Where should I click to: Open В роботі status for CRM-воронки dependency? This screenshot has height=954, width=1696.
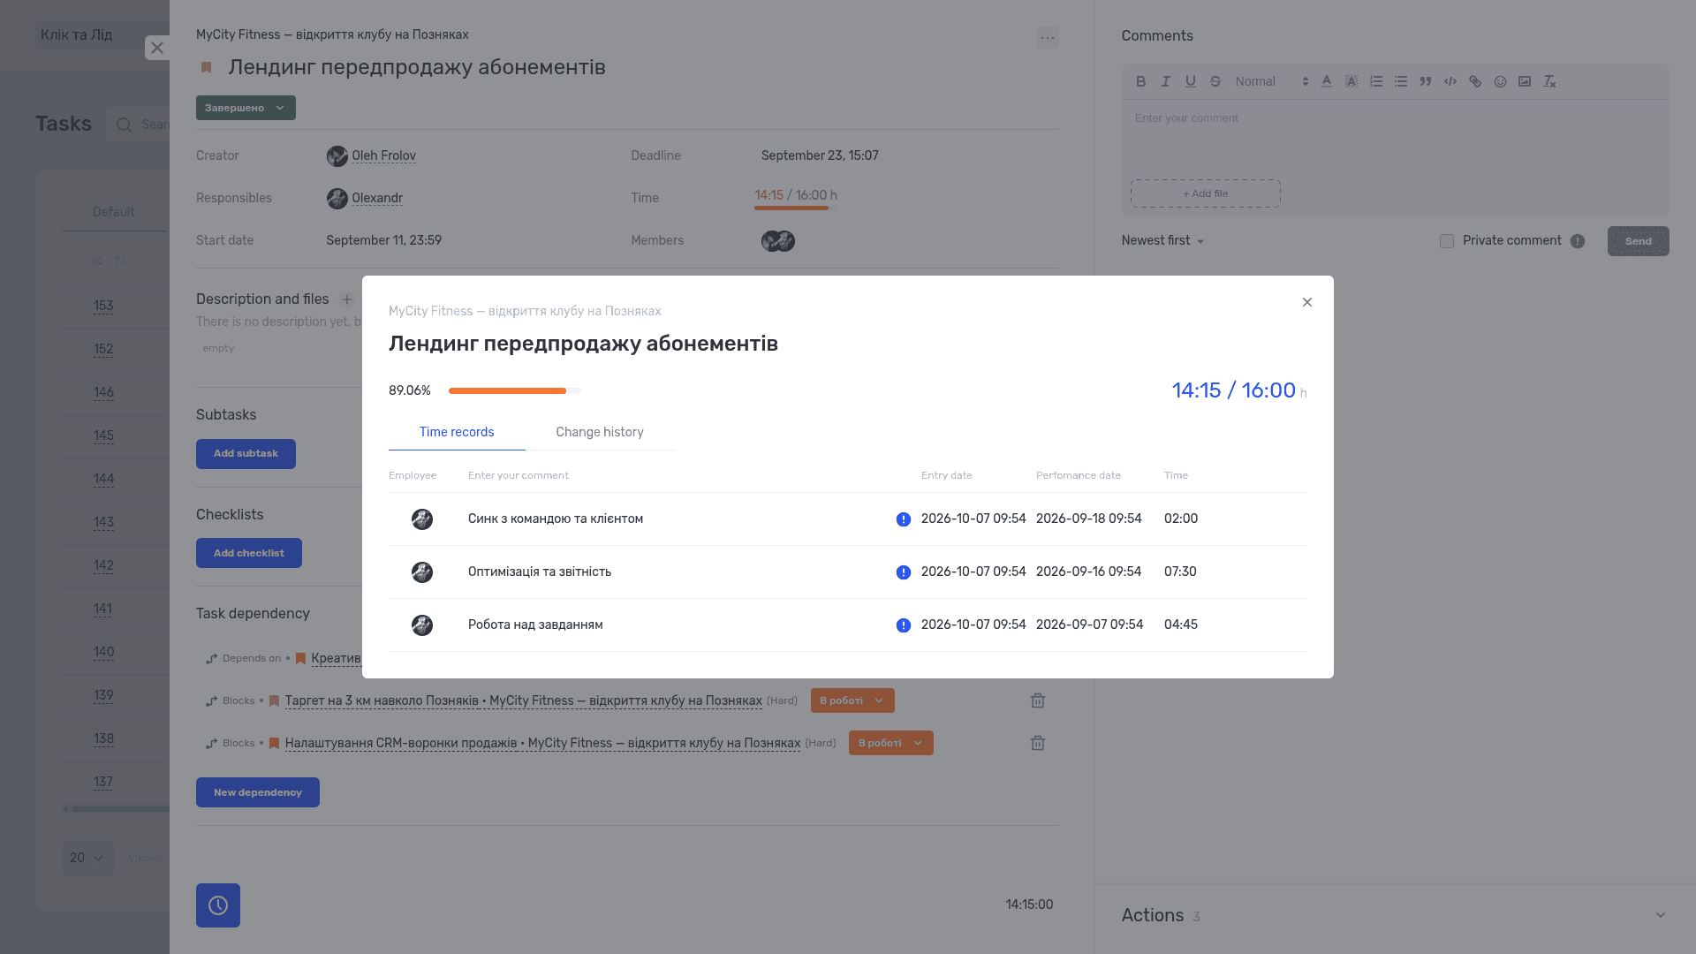point(890,743)
